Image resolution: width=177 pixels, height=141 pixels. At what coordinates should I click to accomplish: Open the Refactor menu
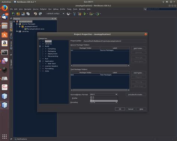pyautogui.click(x=43, y=9)
